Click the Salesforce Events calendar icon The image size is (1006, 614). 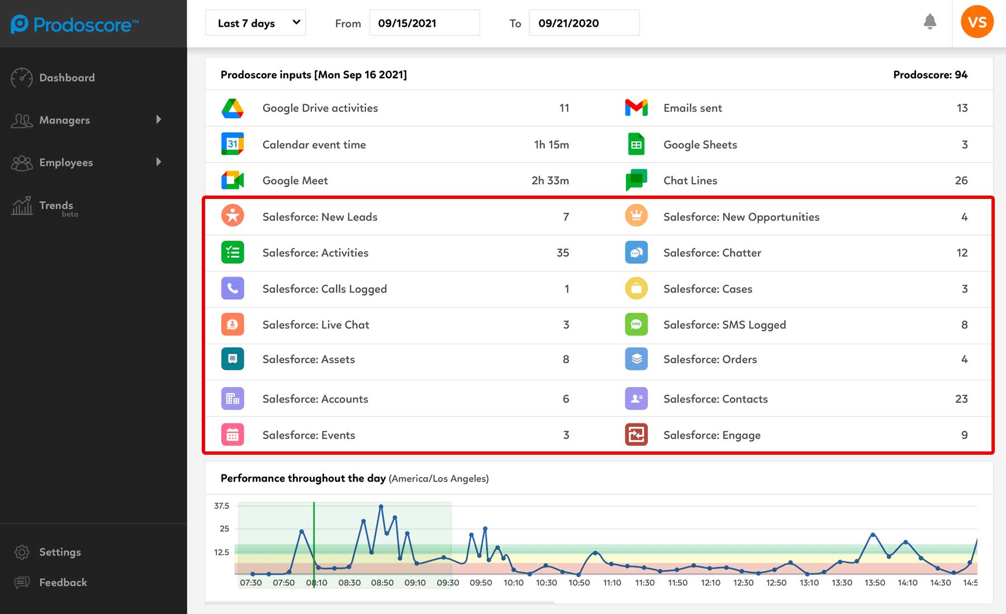coord(232,435)
